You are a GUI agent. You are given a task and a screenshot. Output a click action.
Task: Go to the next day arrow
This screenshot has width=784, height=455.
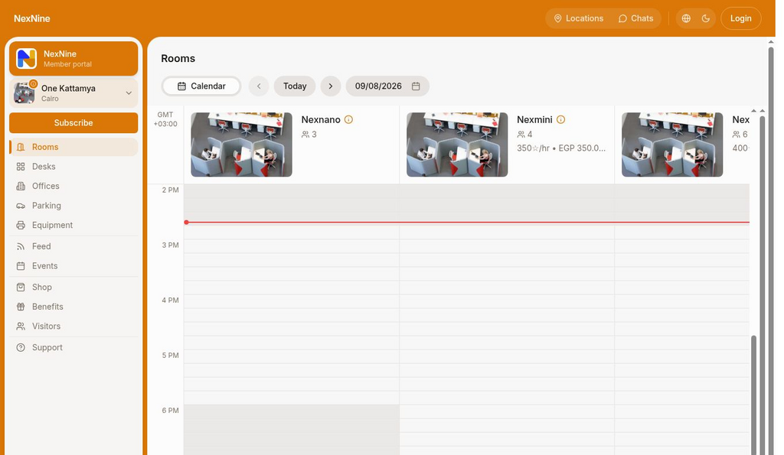click(331, 86)
